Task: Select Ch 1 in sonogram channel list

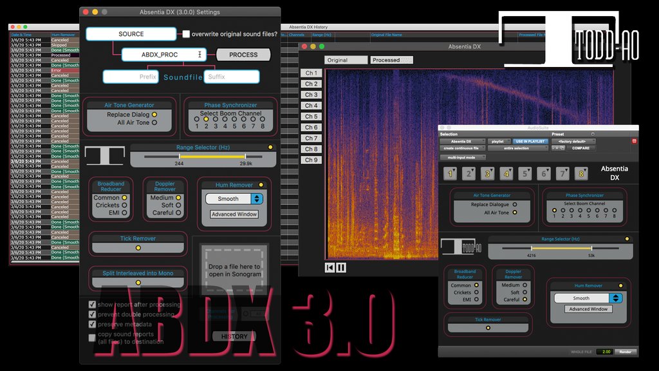Action: point(311,73)
